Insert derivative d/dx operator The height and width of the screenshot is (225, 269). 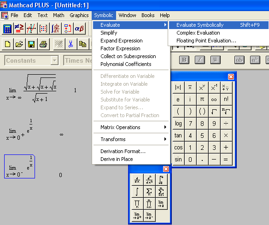pos(137,180)
